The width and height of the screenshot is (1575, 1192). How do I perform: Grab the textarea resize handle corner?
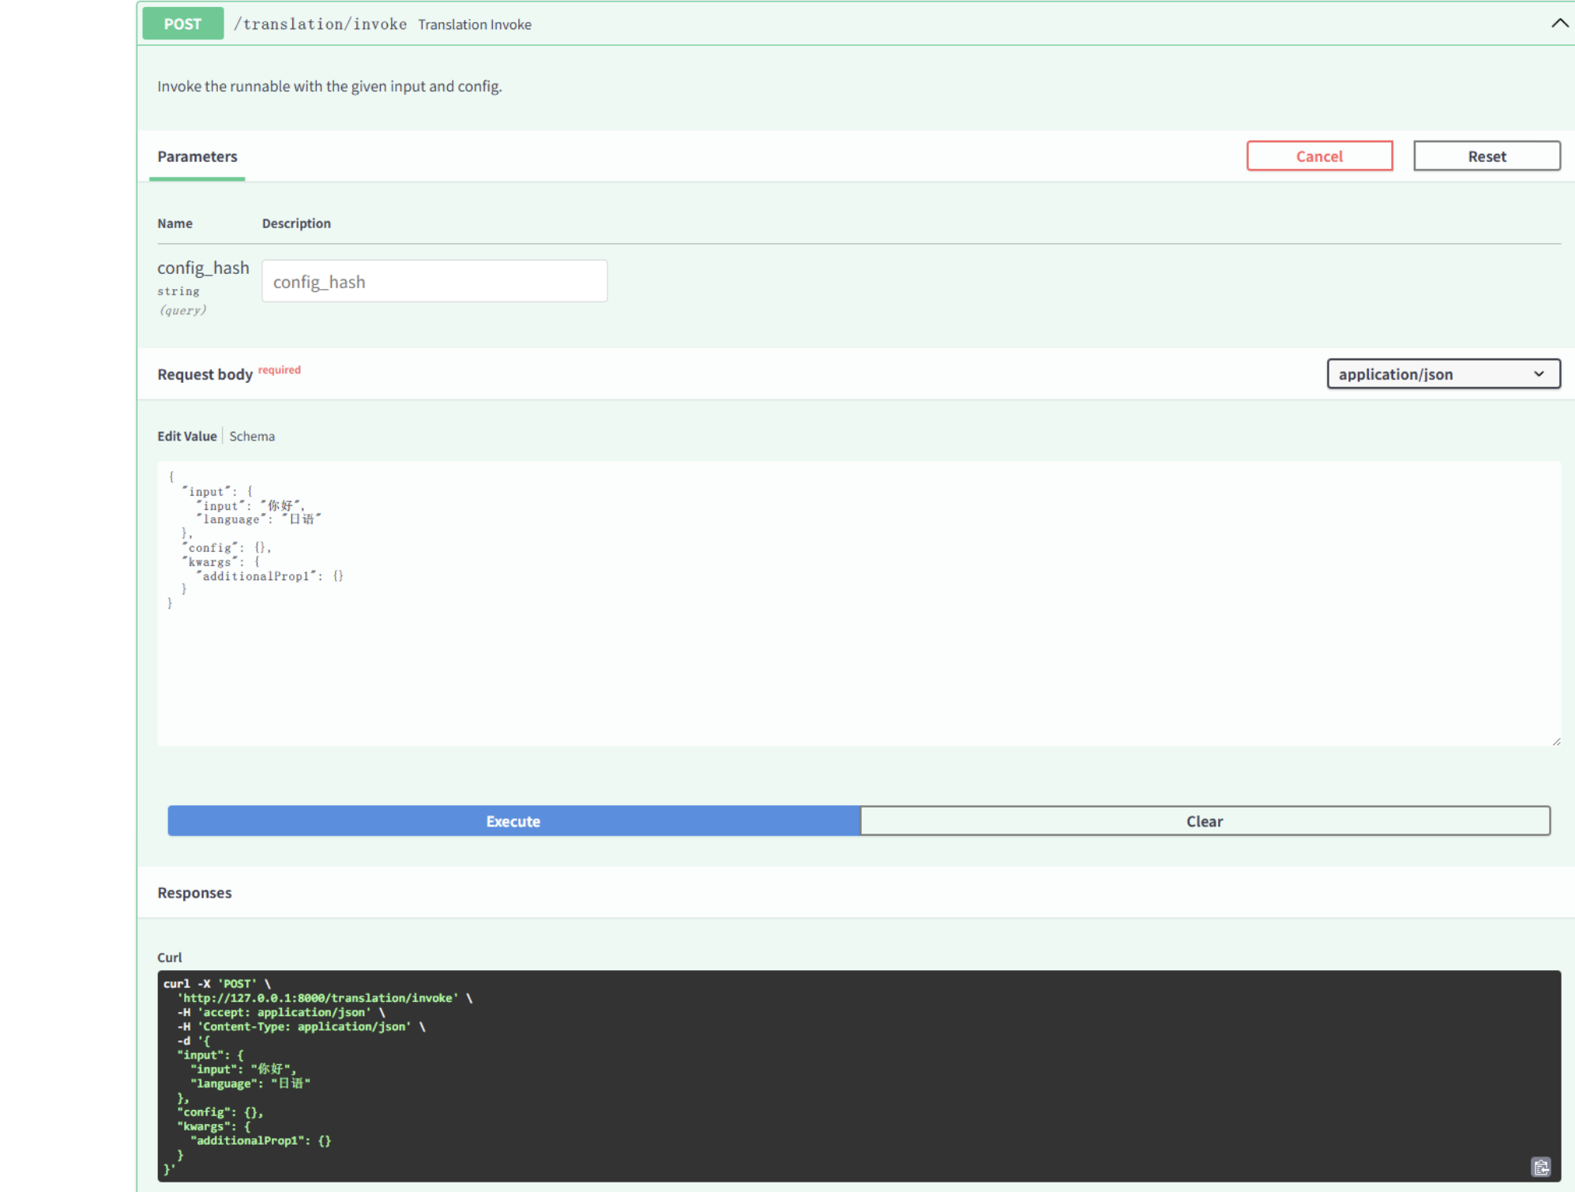[x=1556, y=741]
